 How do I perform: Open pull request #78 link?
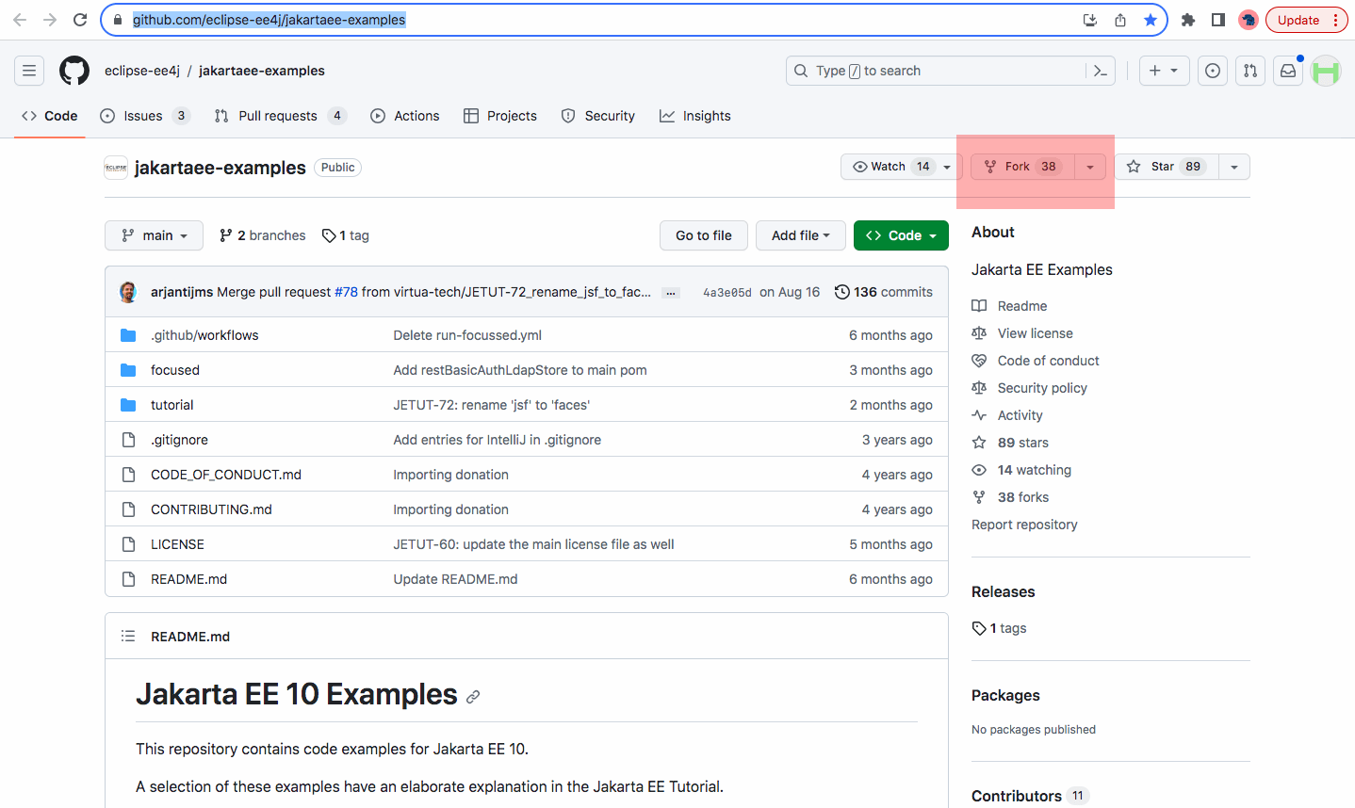[x=346, y=292]
